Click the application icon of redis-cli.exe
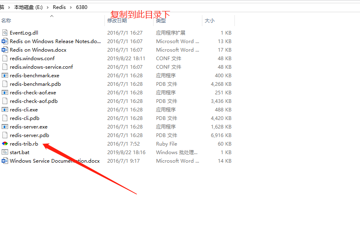This screenshot has width=360, height=231. [5, 110]
